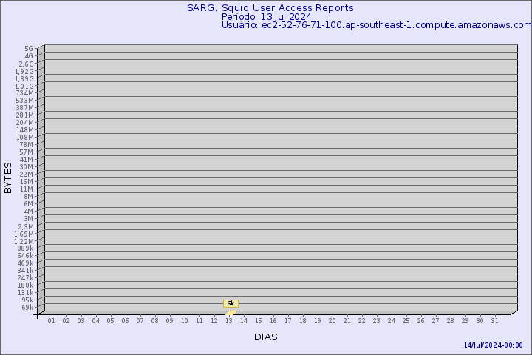Image resolution: width=532 pixels, height=355 pixels.
Task: Click the '69k' y-axis value
Action: [27, 308]
